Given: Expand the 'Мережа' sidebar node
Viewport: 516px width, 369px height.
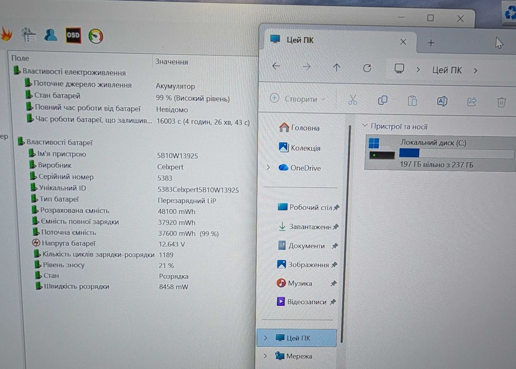Looking at the screenshot, I should pos(265,356).
